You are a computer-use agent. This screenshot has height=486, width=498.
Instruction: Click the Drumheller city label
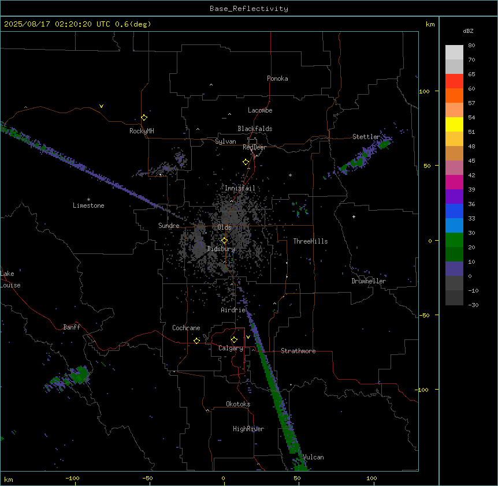coord(369,281)
